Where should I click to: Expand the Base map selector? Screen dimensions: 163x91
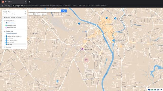[4, 48]
